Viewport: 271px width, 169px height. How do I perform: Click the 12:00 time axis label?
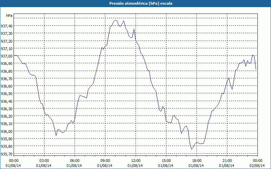pos(136,161)
